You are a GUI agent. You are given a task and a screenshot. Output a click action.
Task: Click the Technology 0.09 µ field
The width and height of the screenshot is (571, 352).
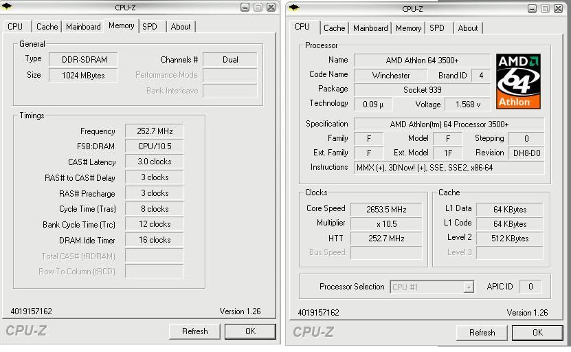(x=373, y=104)
